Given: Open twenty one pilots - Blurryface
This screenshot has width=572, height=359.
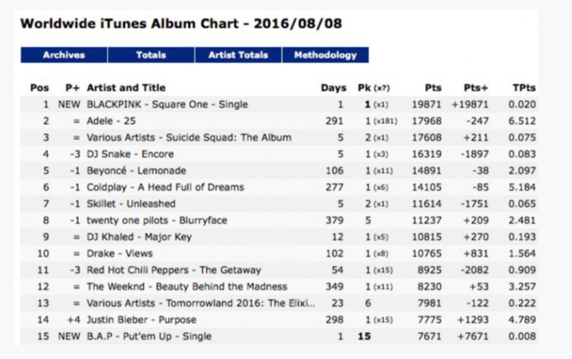Looking at the screenshot, I should pos(157,220).
